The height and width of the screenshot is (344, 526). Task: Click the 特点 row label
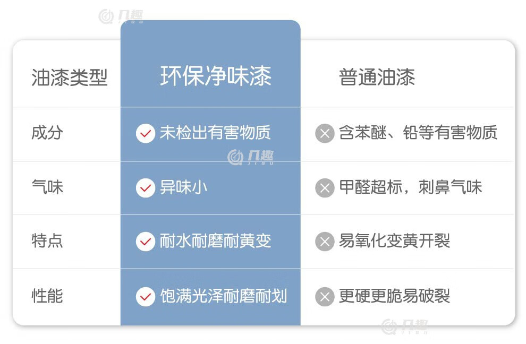point(47,240)
